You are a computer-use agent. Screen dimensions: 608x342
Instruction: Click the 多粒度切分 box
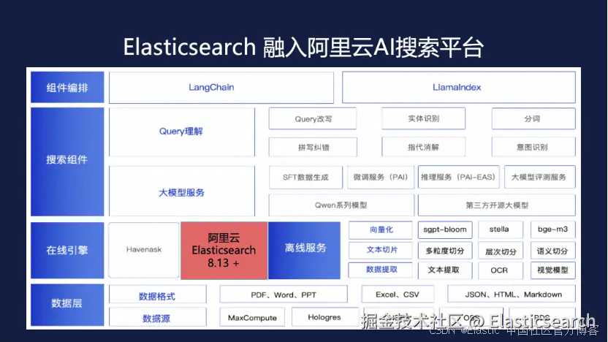[445, 251]
